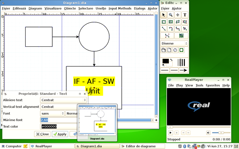Select the Image insert tool
This screenshot has height=149, width=239.
coord(181,36)
